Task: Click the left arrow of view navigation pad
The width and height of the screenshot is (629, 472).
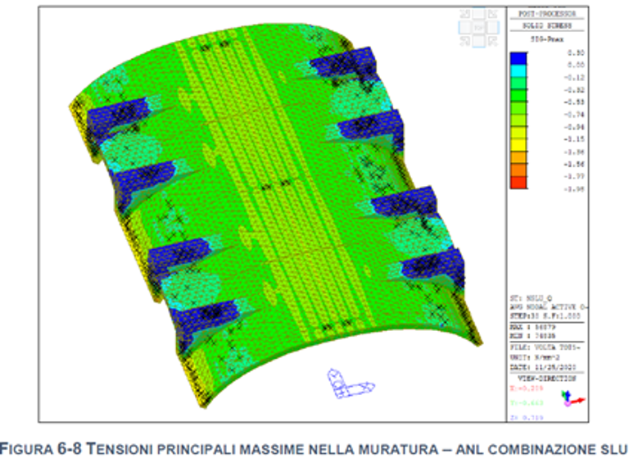Action: coord(464,27)
